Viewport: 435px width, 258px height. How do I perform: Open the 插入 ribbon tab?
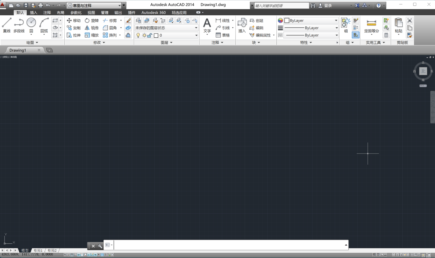pyautogui.click(x=34, y=13)
